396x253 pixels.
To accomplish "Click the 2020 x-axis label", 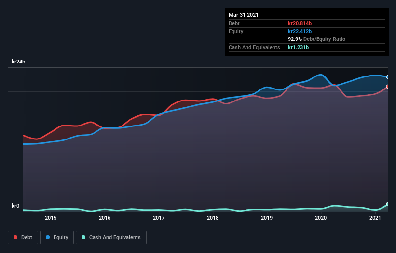I will tap(321, 218).
